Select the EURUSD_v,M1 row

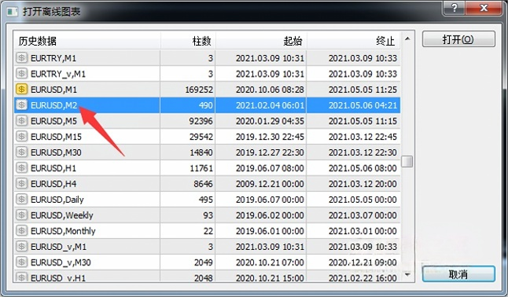point(208,247)
